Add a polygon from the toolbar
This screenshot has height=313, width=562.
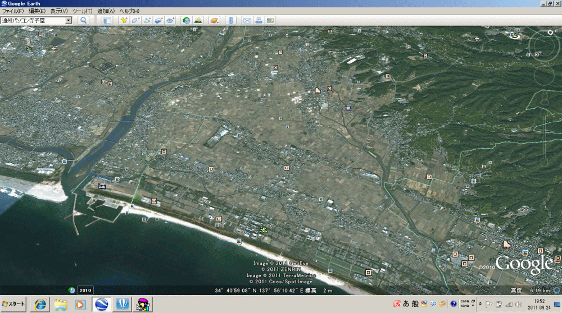point(135,20)
